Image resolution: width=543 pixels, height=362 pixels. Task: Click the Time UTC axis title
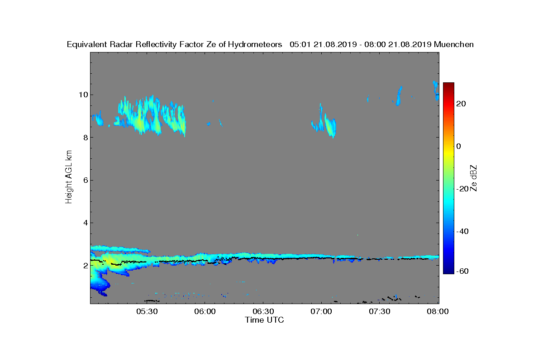(265, 320)
